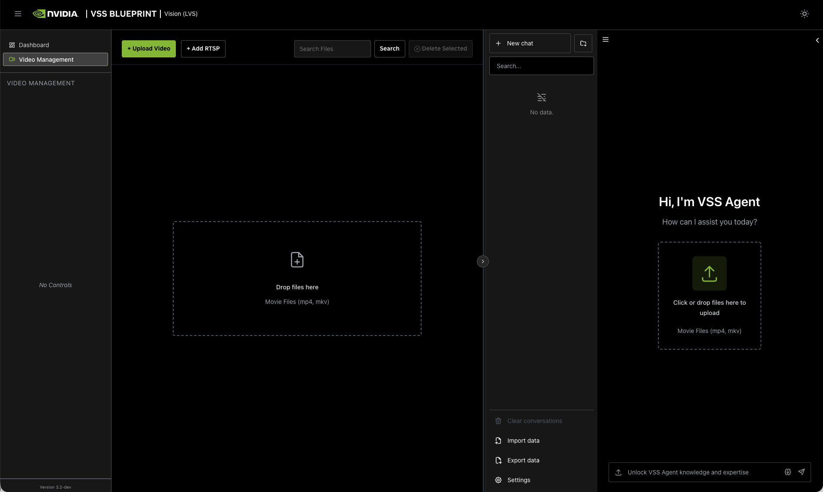The width and height of the screenshot is (823, 492).
Task: Click the VIDEO MANAGEMENT heading
Action: [41, 83]
